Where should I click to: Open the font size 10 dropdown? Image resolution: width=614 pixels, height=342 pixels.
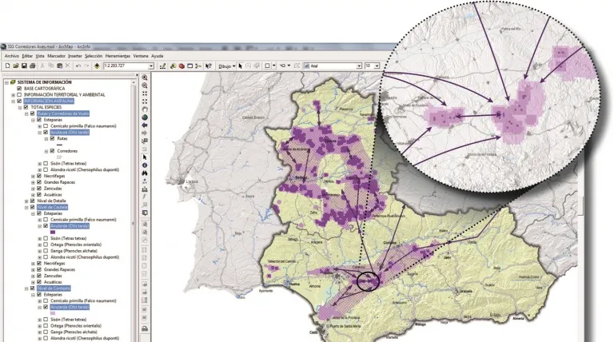pos(377,66)
